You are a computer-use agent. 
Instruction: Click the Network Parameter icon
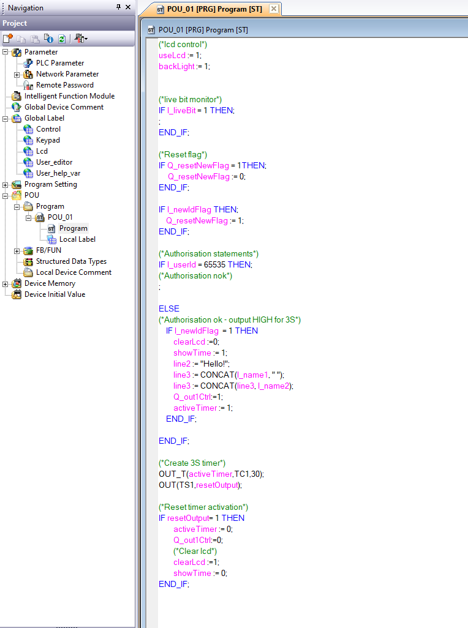pyautogui.click(x=28, y=74)
